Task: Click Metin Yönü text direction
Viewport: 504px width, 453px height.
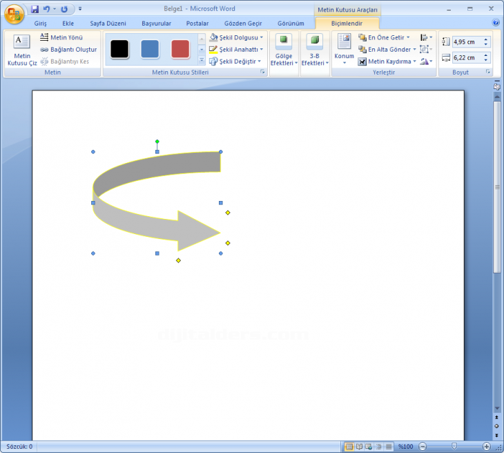Action: point(61,37)
